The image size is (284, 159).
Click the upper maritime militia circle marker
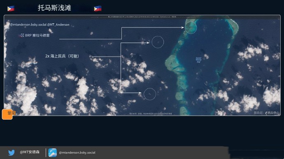158,42
